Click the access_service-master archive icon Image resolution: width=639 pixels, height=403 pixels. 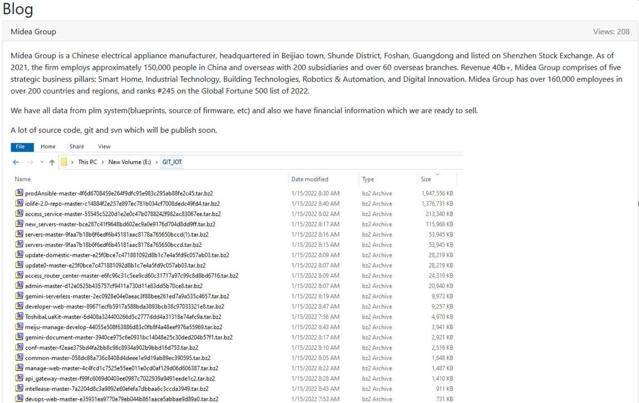point(19,213)
